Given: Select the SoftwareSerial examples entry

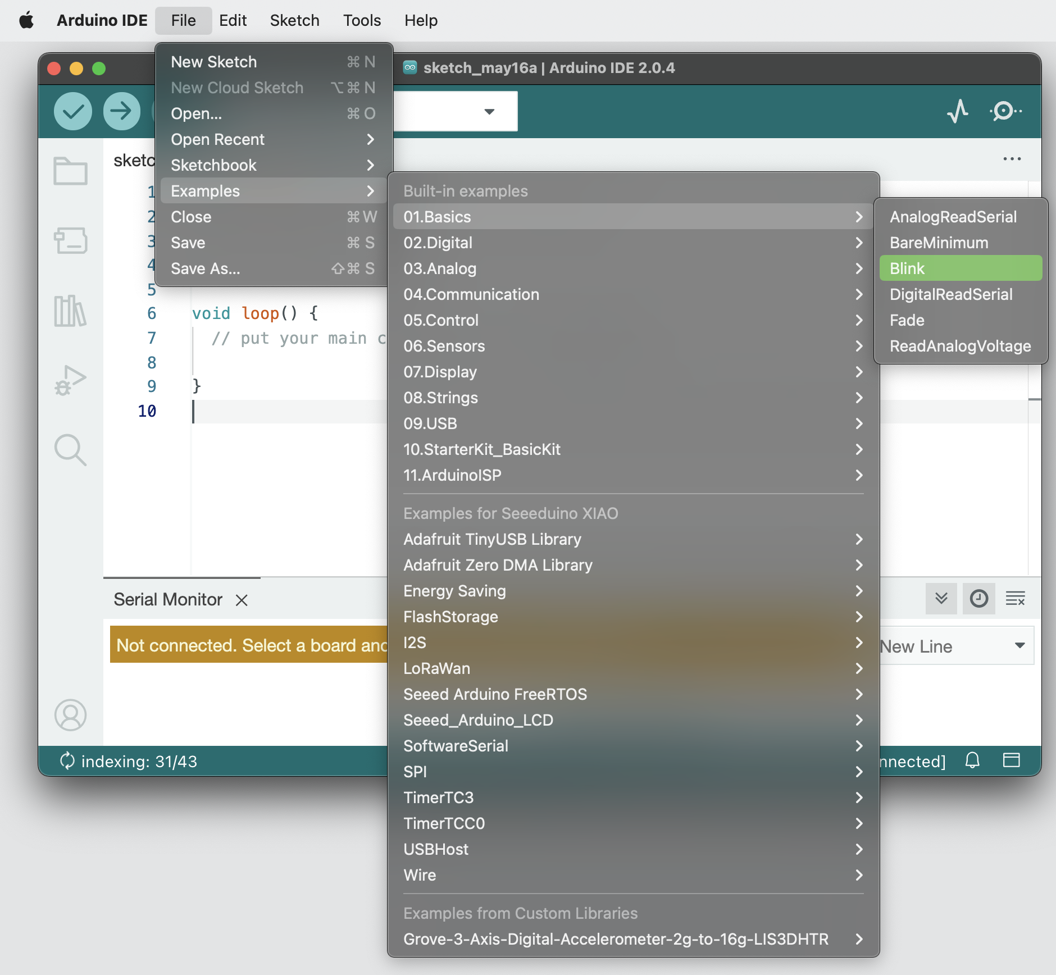Looking at the screenshot, I should point(633,746).
